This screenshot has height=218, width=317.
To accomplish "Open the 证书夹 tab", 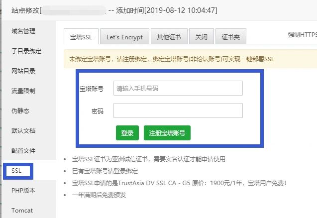I will [x=231, y=37].
